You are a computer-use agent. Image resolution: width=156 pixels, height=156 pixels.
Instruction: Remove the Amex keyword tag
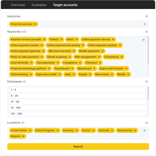pos(76,39)
